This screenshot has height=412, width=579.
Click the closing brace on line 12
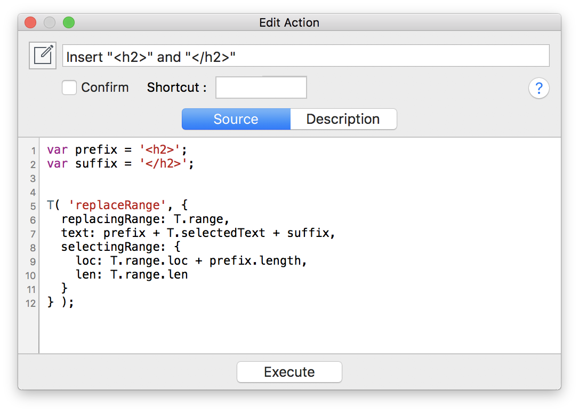(50, 302)
